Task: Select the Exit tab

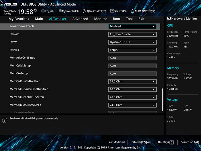Action: point(141,19)
